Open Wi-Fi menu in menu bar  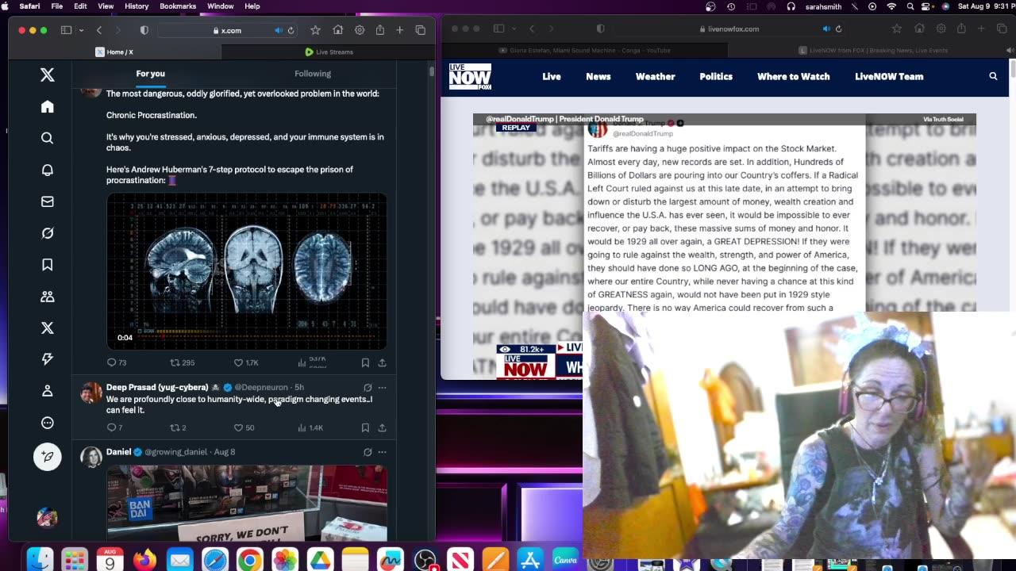coord(891,6)
